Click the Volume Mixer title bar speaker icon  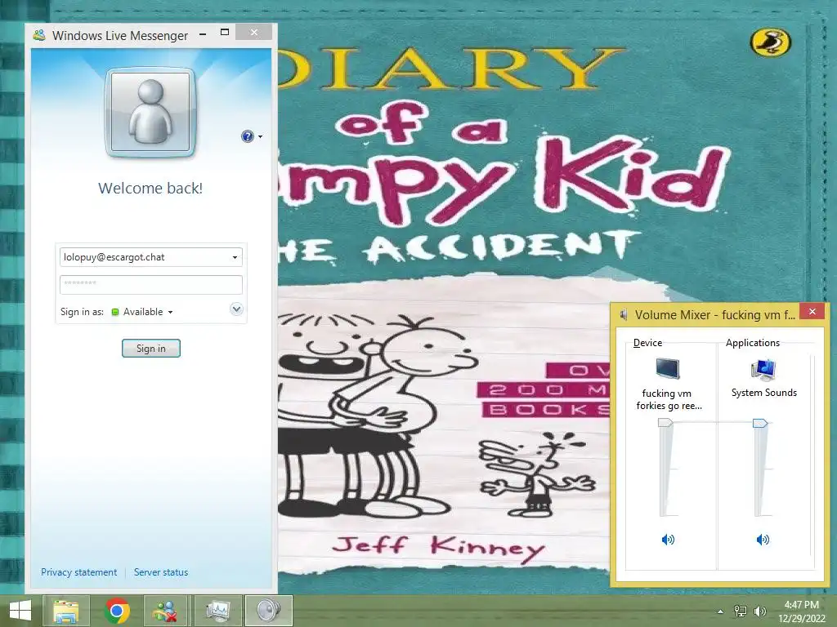pos(624,315)
